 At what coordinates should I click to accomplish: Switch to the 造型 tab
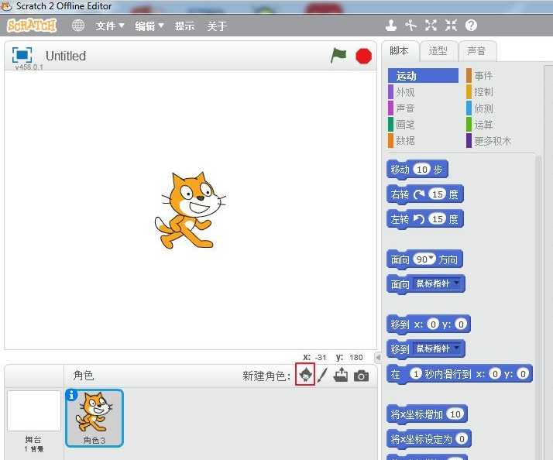(x=438, y=51)
